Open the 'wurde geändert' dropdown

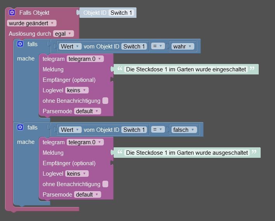coord(31,23)
